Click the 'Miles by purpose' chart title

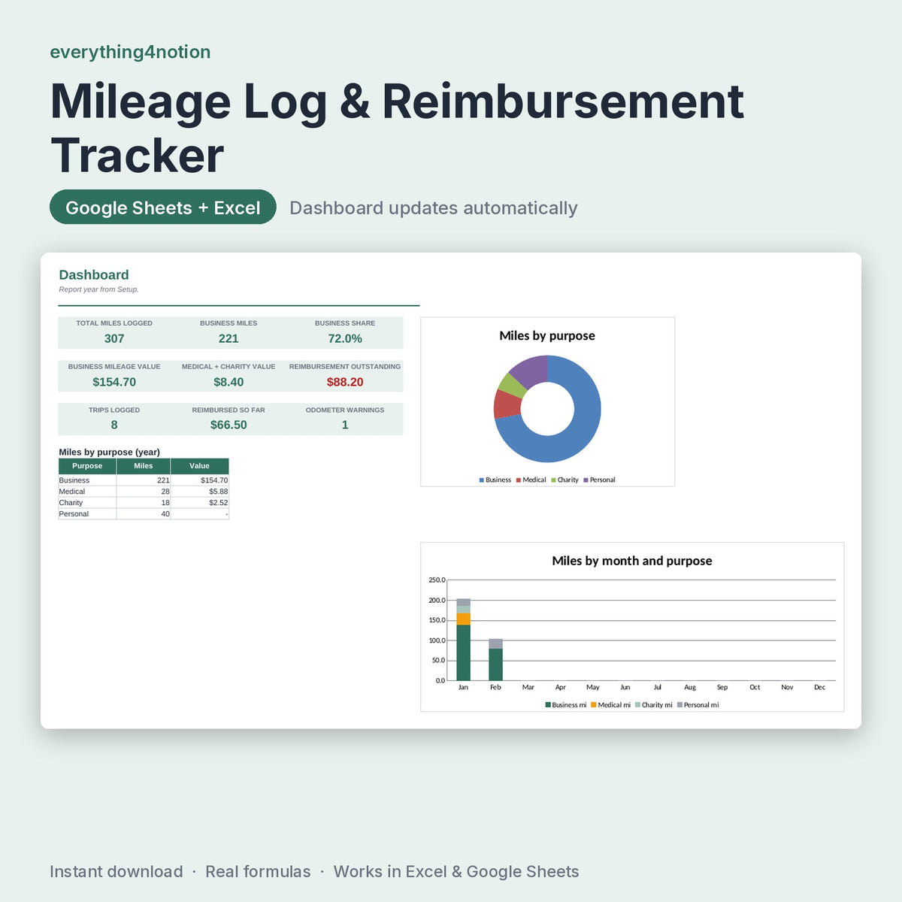(547, 336)
